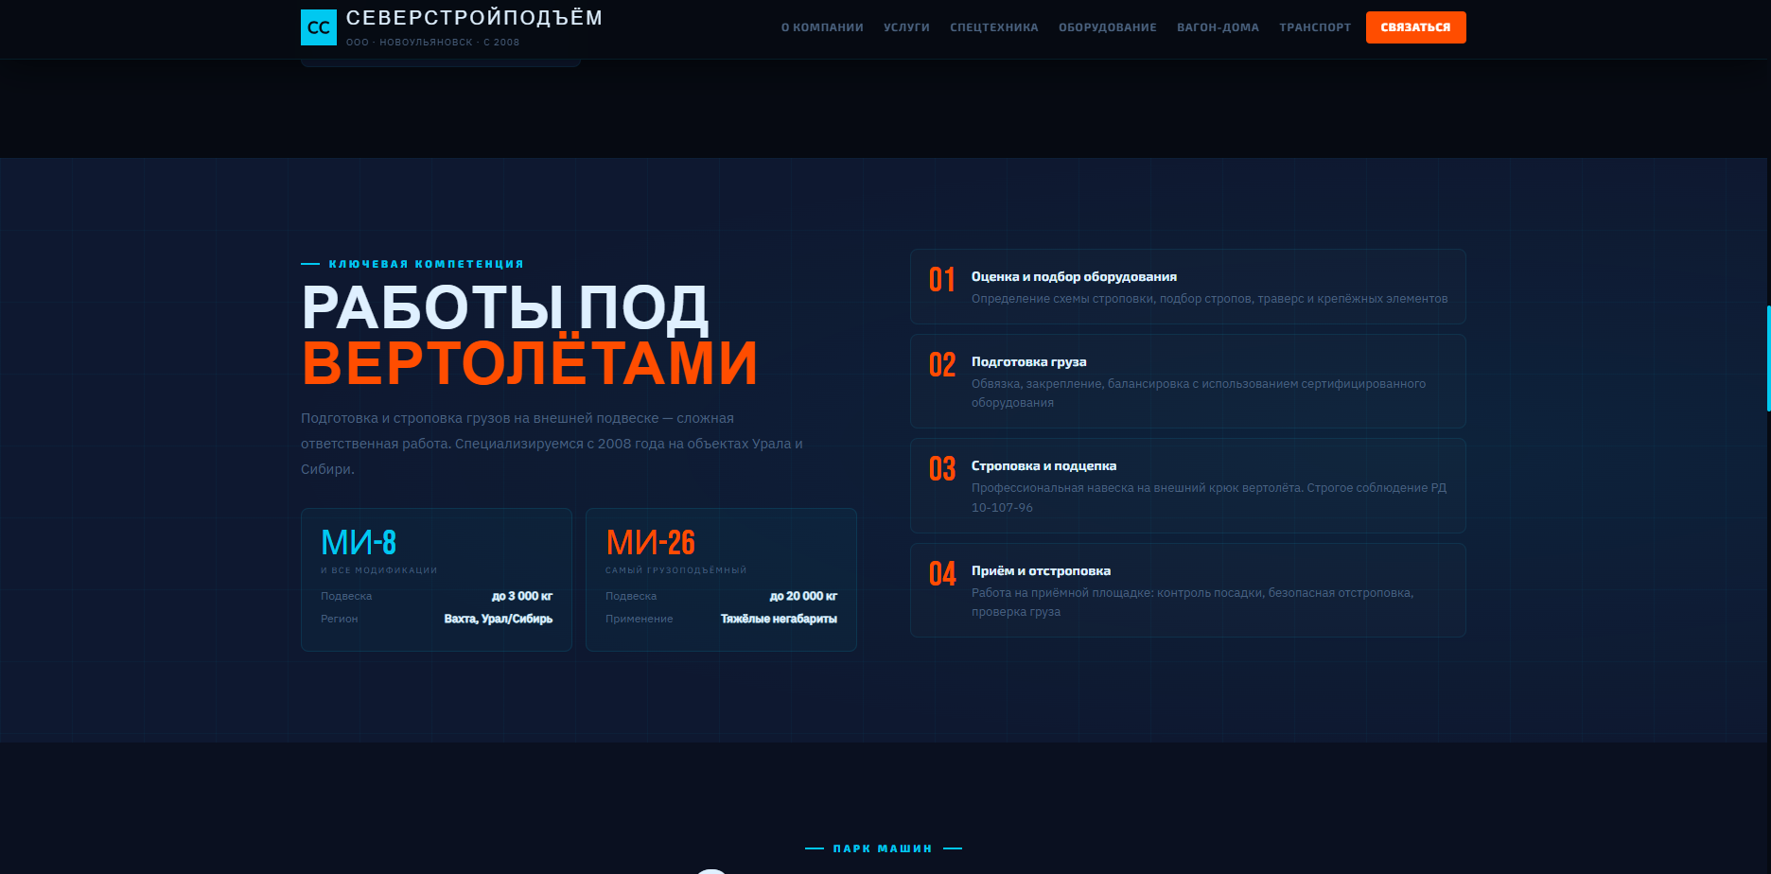Screen dimensions: 1771x874
Task: Click the orange ВЕРТОЛЁТАМИ heading
Action: [530, 363]
